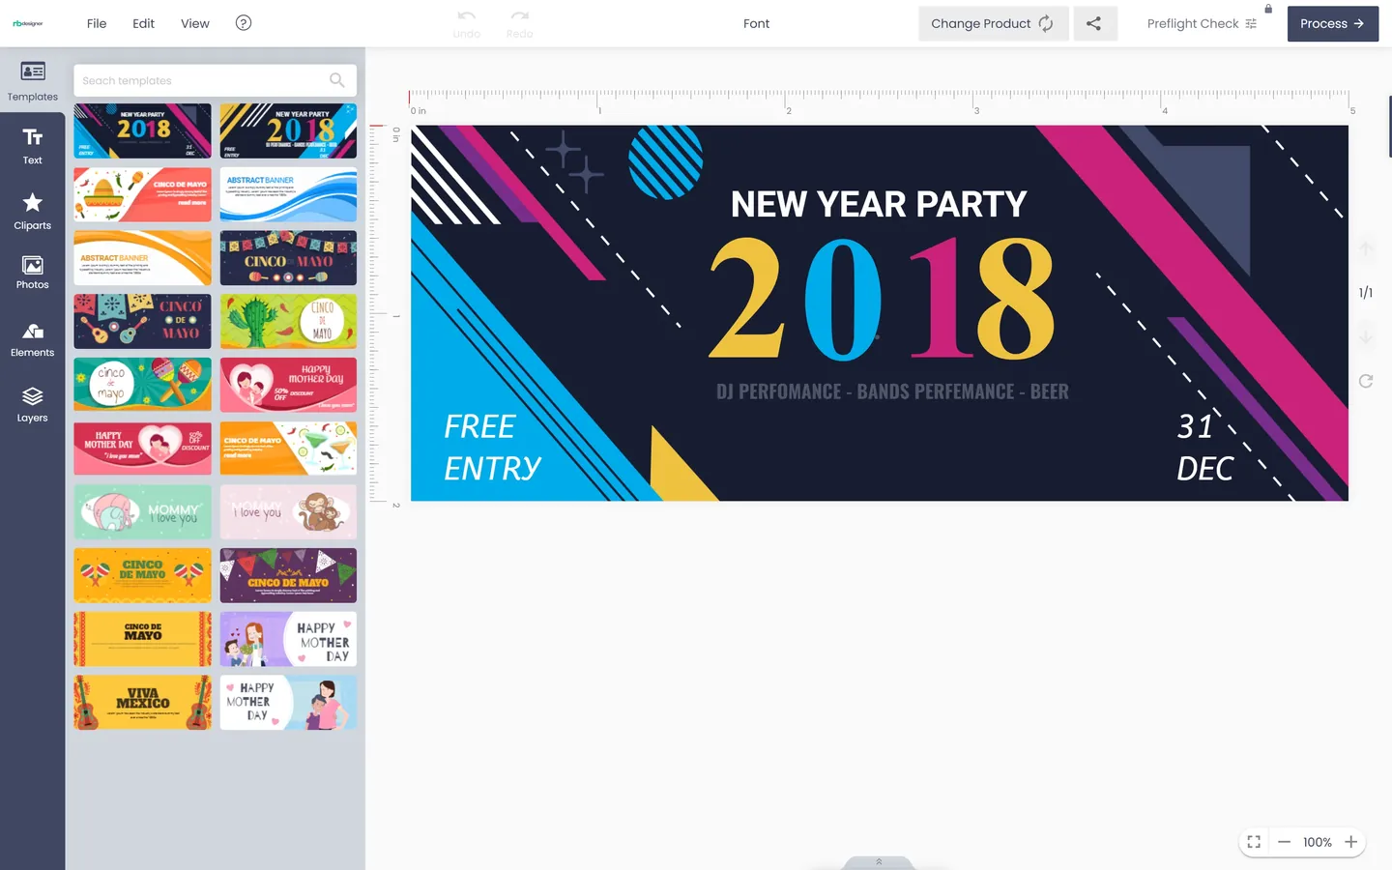Click the fit-to-screen icon
The width and height of the screenshot is (1392, 870).
coord(1254,842)
